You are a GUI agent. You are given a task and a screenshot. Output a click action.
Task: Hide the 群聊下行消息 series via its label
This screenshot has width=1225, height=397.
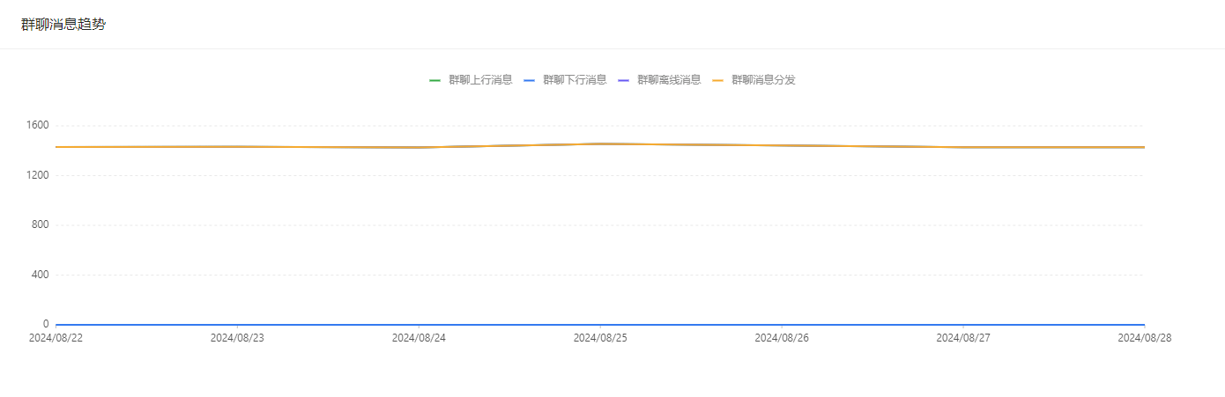(x=575, y=80)
